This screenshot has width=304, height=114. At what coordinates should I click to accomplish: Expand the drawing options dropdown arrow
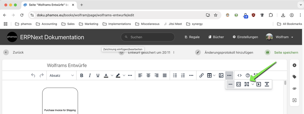point(253,84)
